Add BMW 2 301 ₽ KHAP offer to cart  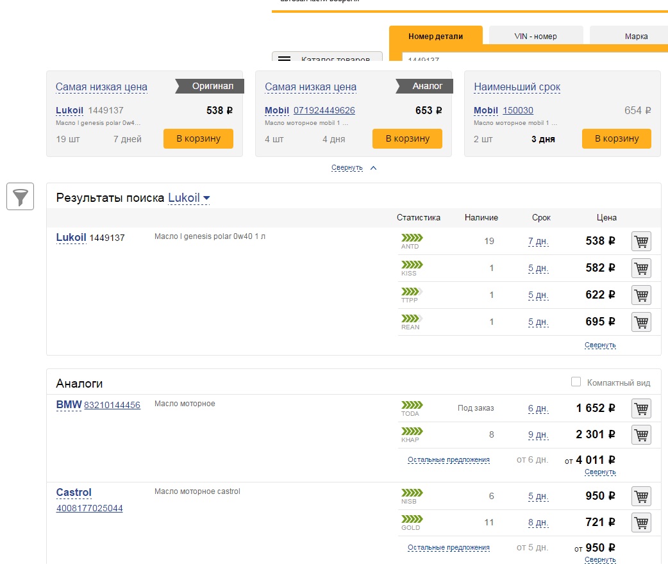pyautogui.click(x=641, y=434)
